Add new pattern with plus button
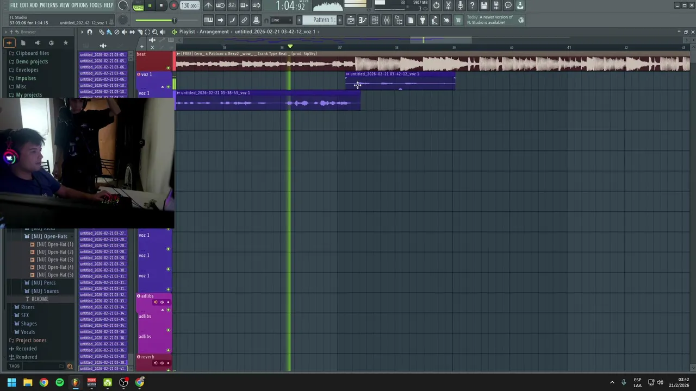Image resolution: width=696 pixels, height=391 pixels. tap(340, 20)
